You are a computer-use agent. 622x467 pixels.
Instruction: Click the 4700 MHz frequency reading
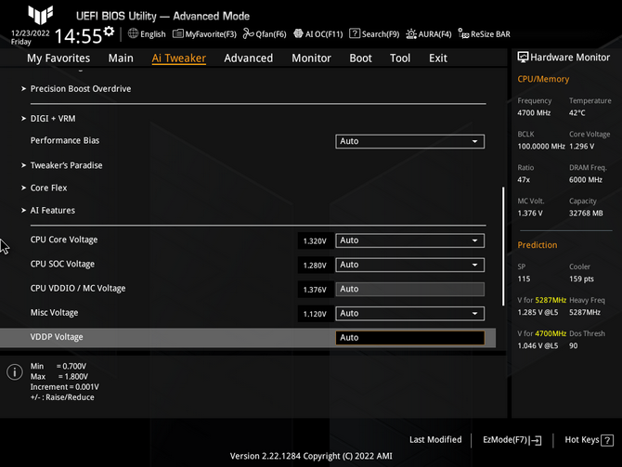[x=534, y=112]
